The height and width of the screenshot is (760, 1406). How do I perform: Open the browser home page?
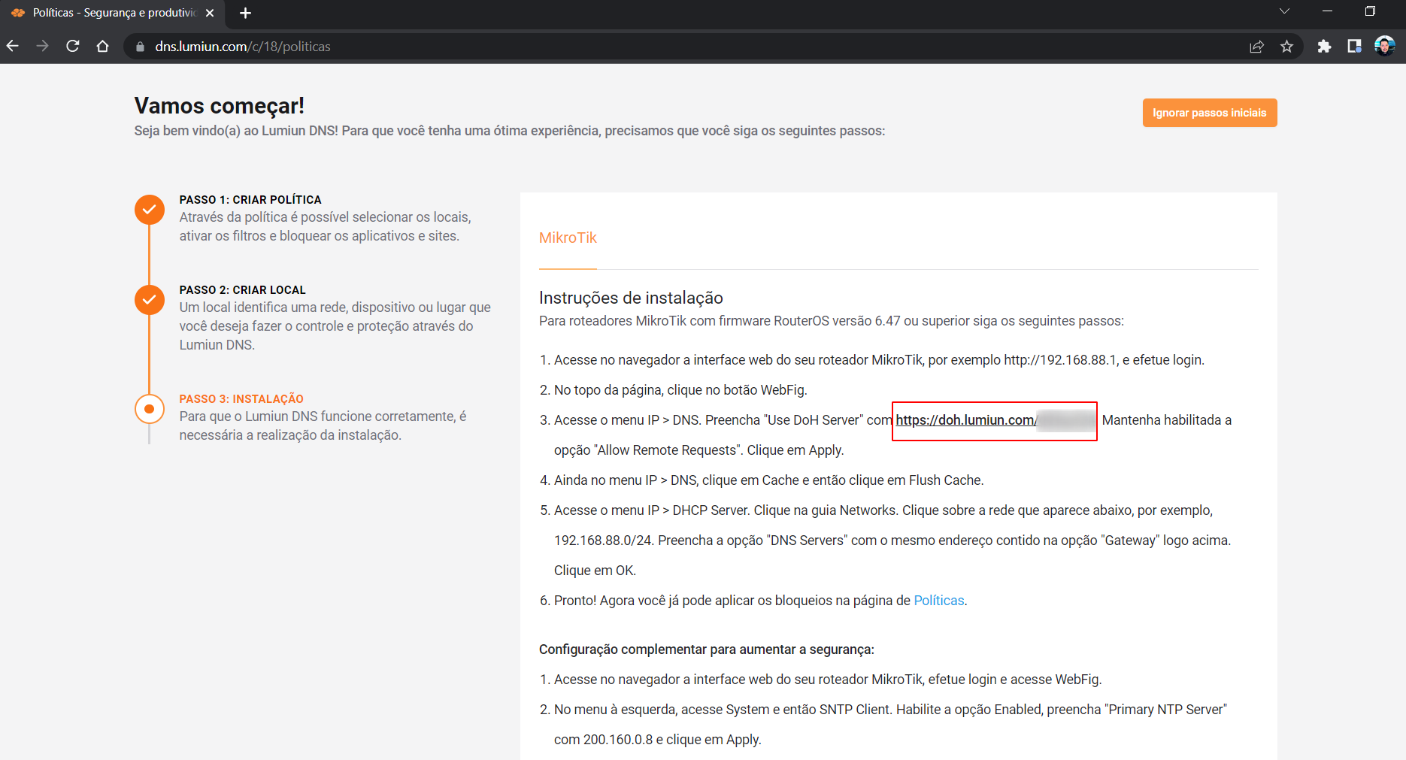click(103, 46)
